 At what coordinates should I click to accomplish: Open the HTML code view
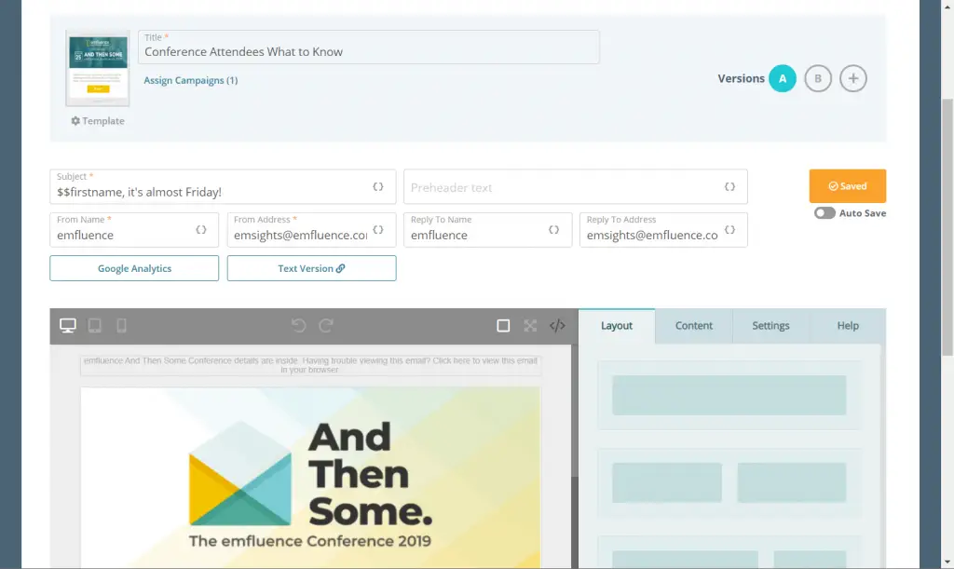[x=557, y=326]
